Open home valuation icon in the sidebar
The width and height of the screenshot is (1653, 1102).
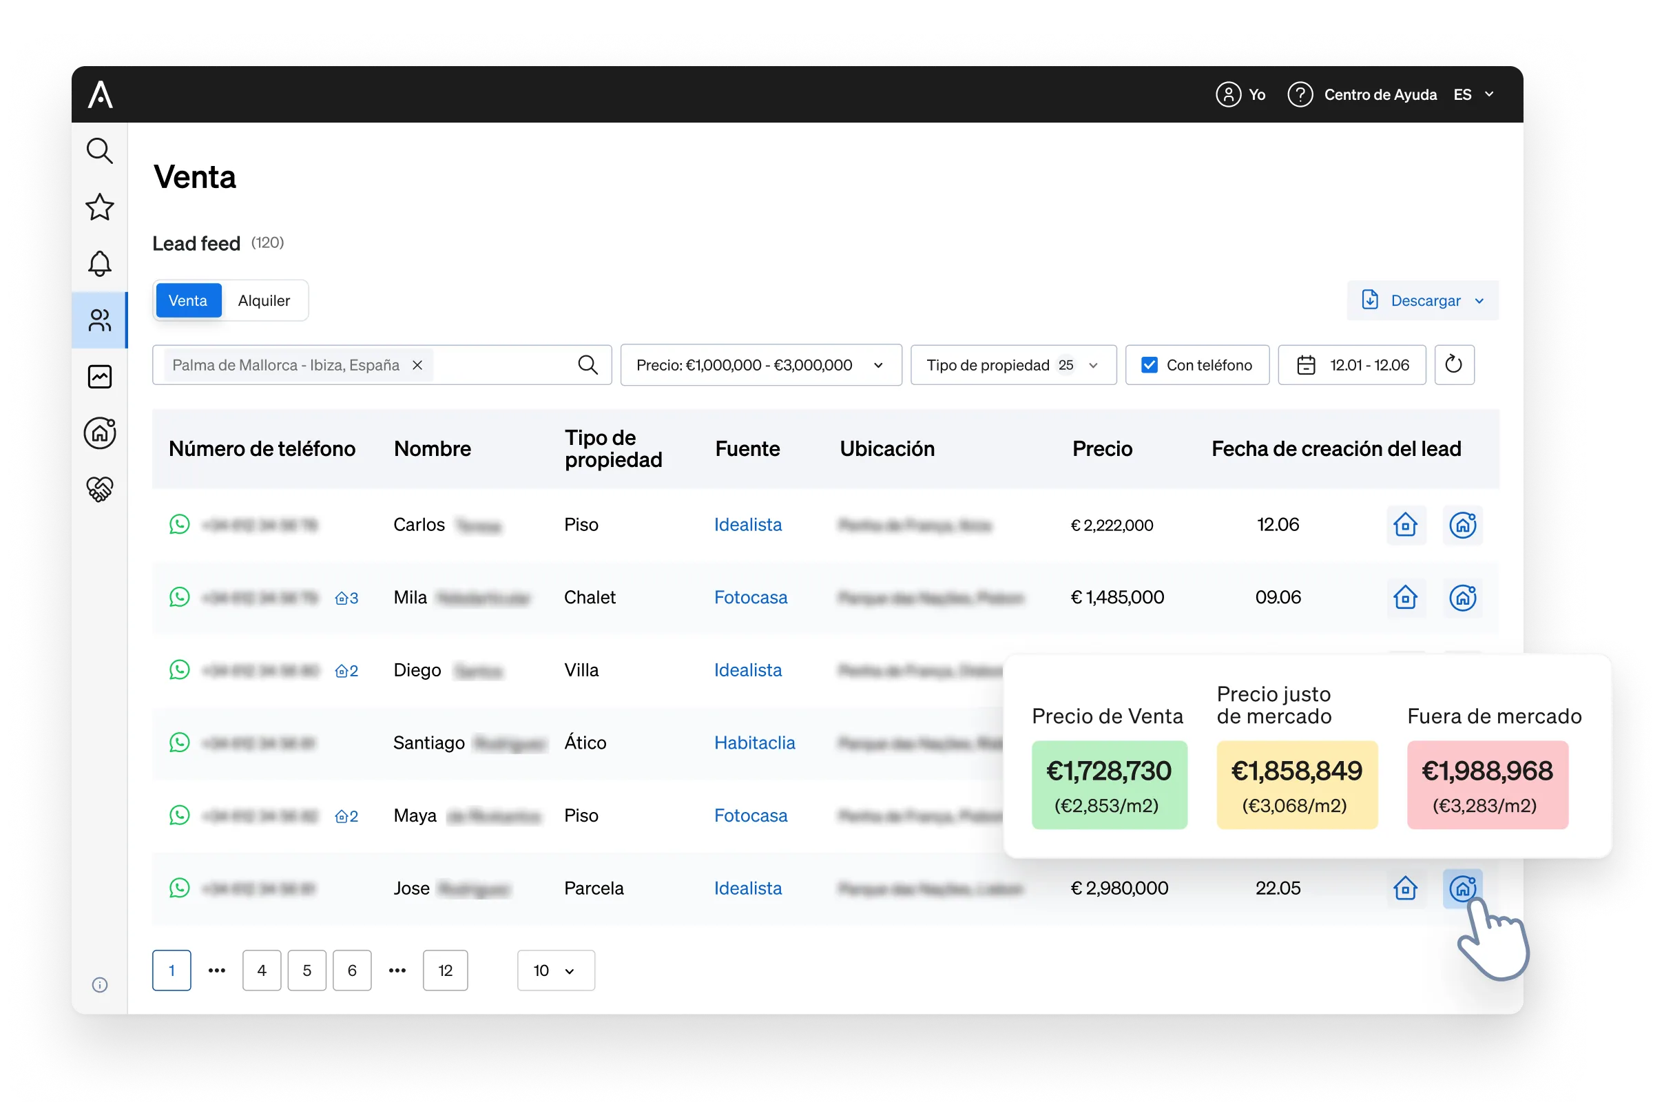(x=100, y=433)
